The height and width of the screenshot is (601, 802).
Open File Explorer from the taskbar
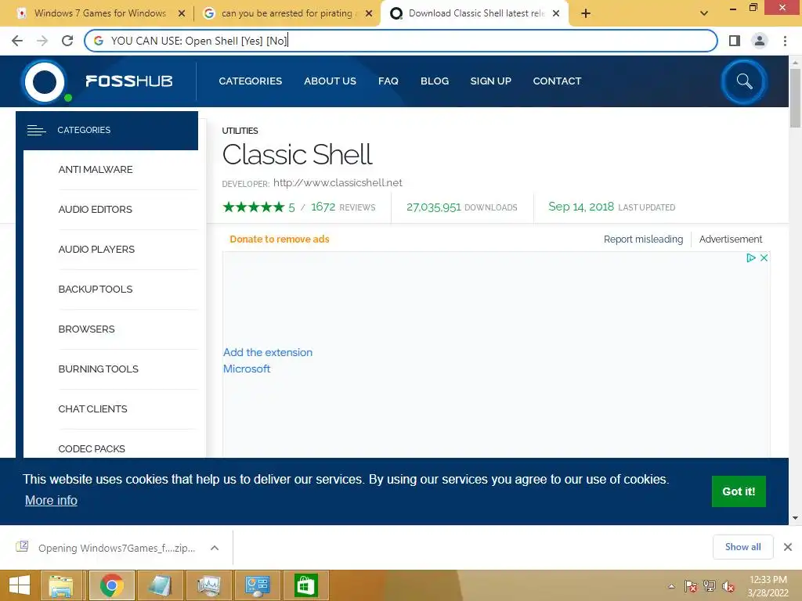click(x=61, y=585)
